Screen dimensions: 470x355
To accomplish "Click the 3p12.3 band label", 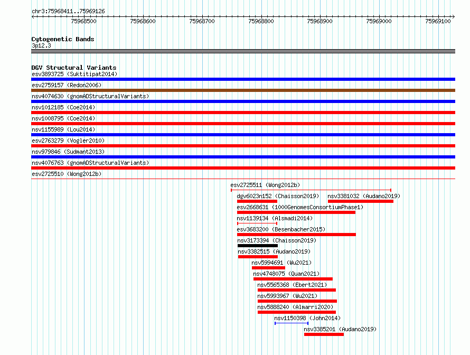I will click(41, 45).
